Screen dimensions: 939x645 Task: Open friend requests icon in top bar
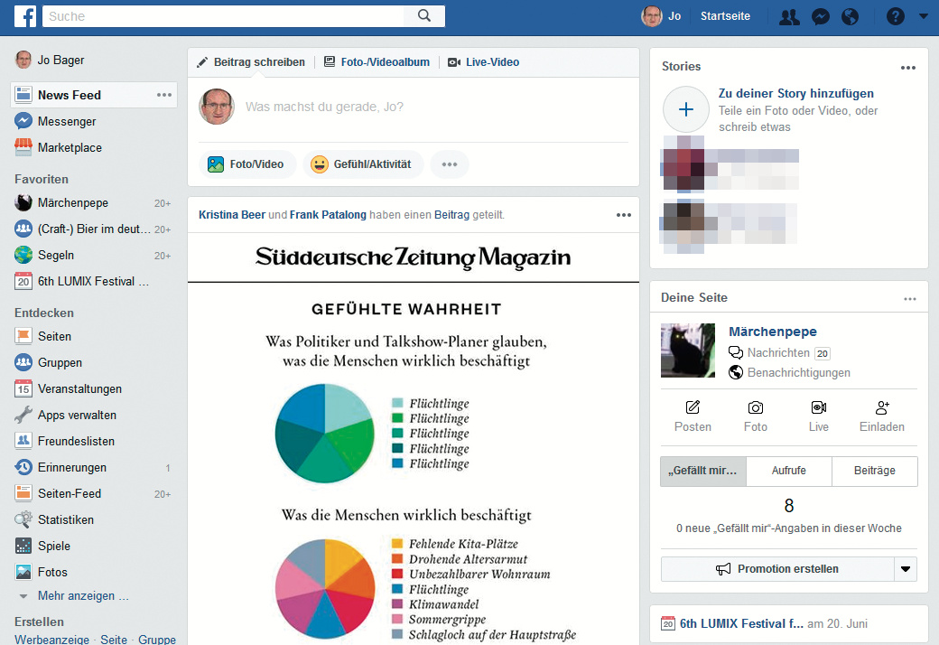pos(789,16)
